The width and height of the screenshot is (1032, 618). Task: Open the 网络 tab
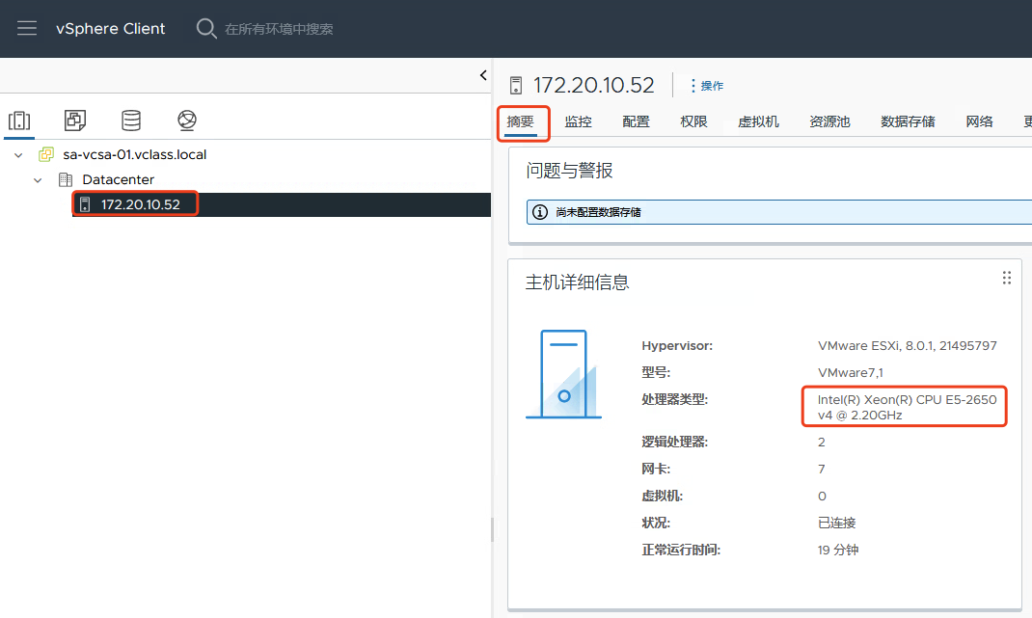pyautogui.click(x=979, y=121)
